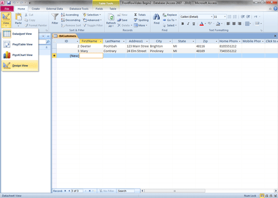Toggle the Totals row
Screen dimensions: 278x198
click(x=140, y=15)
